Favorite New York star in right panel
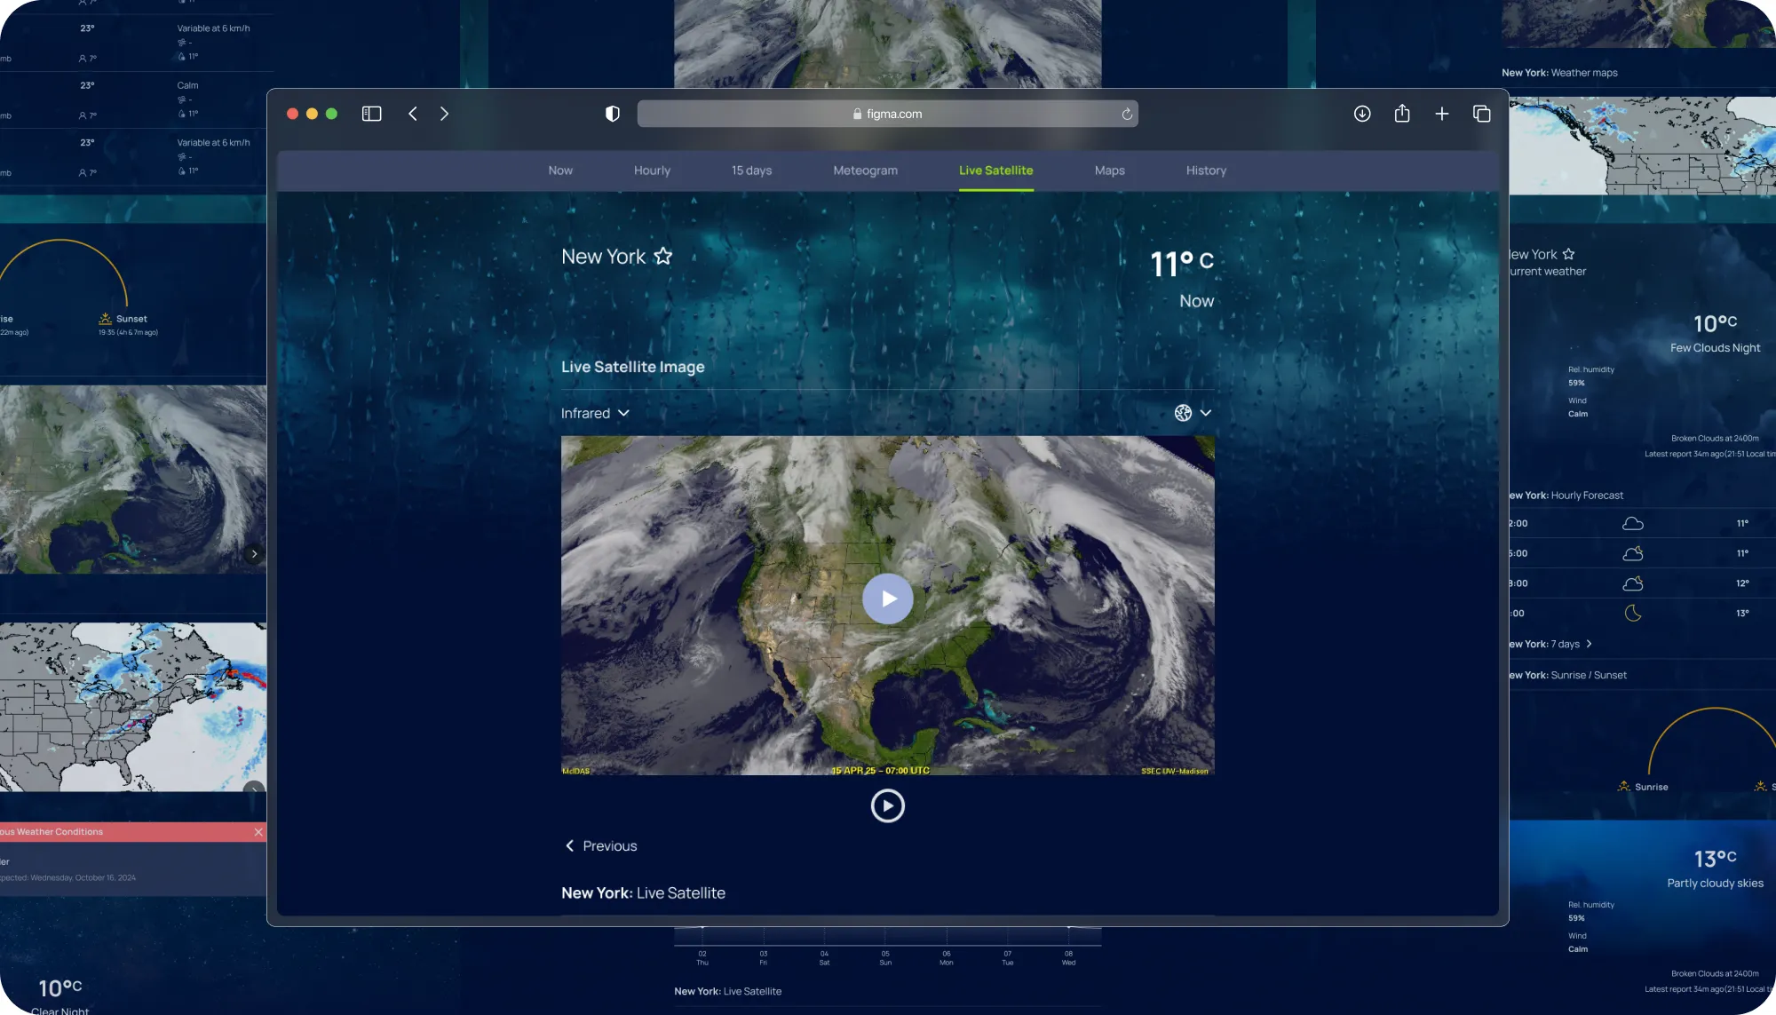Image resolution: width=1776 pixels, height=1015 pixels. click(x=1568, y=254)
